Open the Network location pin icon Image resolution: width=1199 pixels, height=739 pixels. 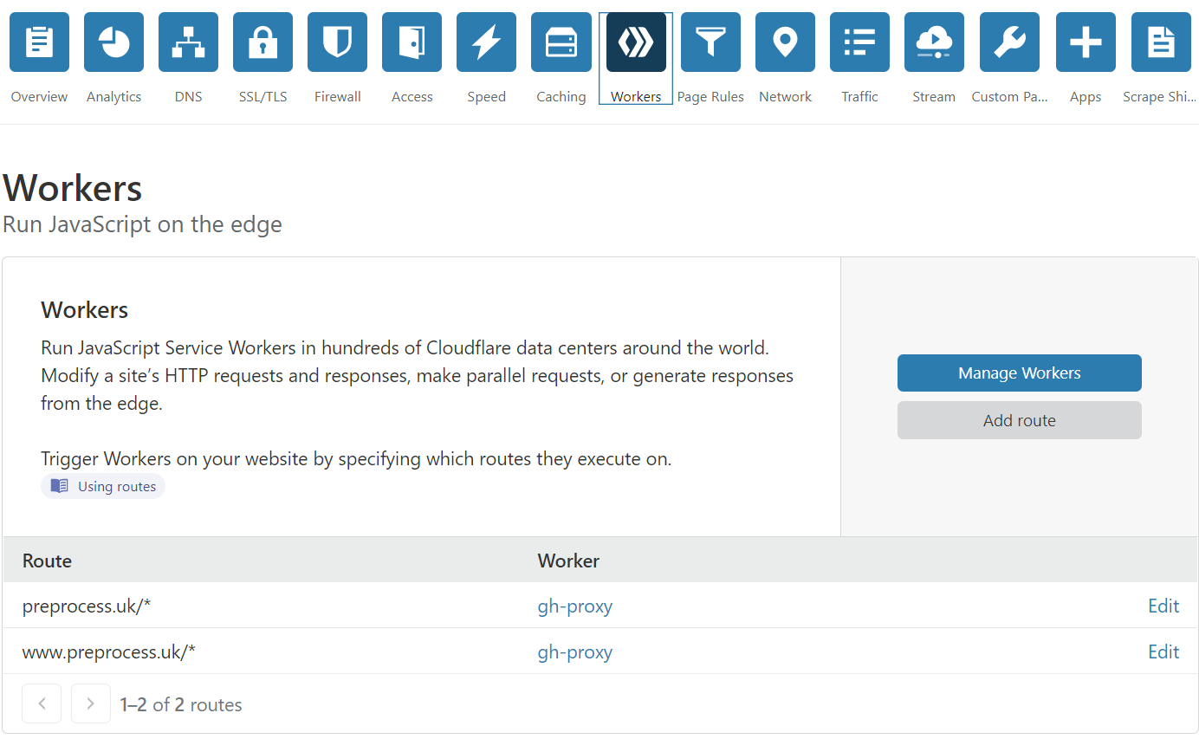785,42
